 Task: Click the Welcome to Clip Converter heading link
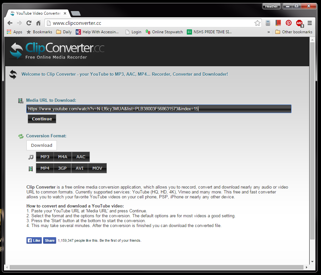click(125, 74)
